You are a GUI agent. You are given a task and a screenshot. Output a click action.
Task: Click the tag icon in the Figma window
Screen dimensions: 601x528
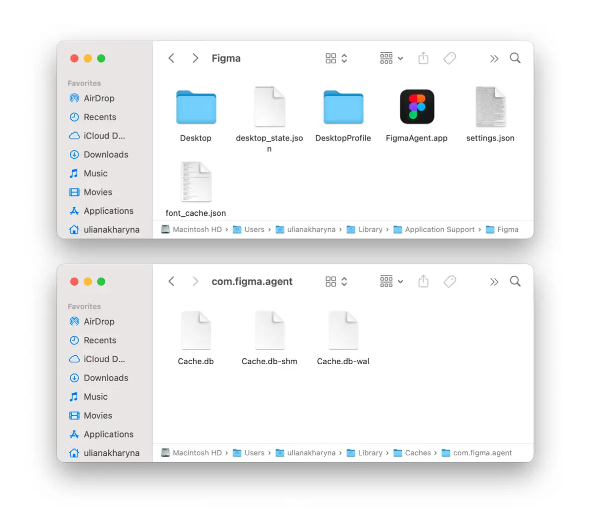tap(449, 58)
